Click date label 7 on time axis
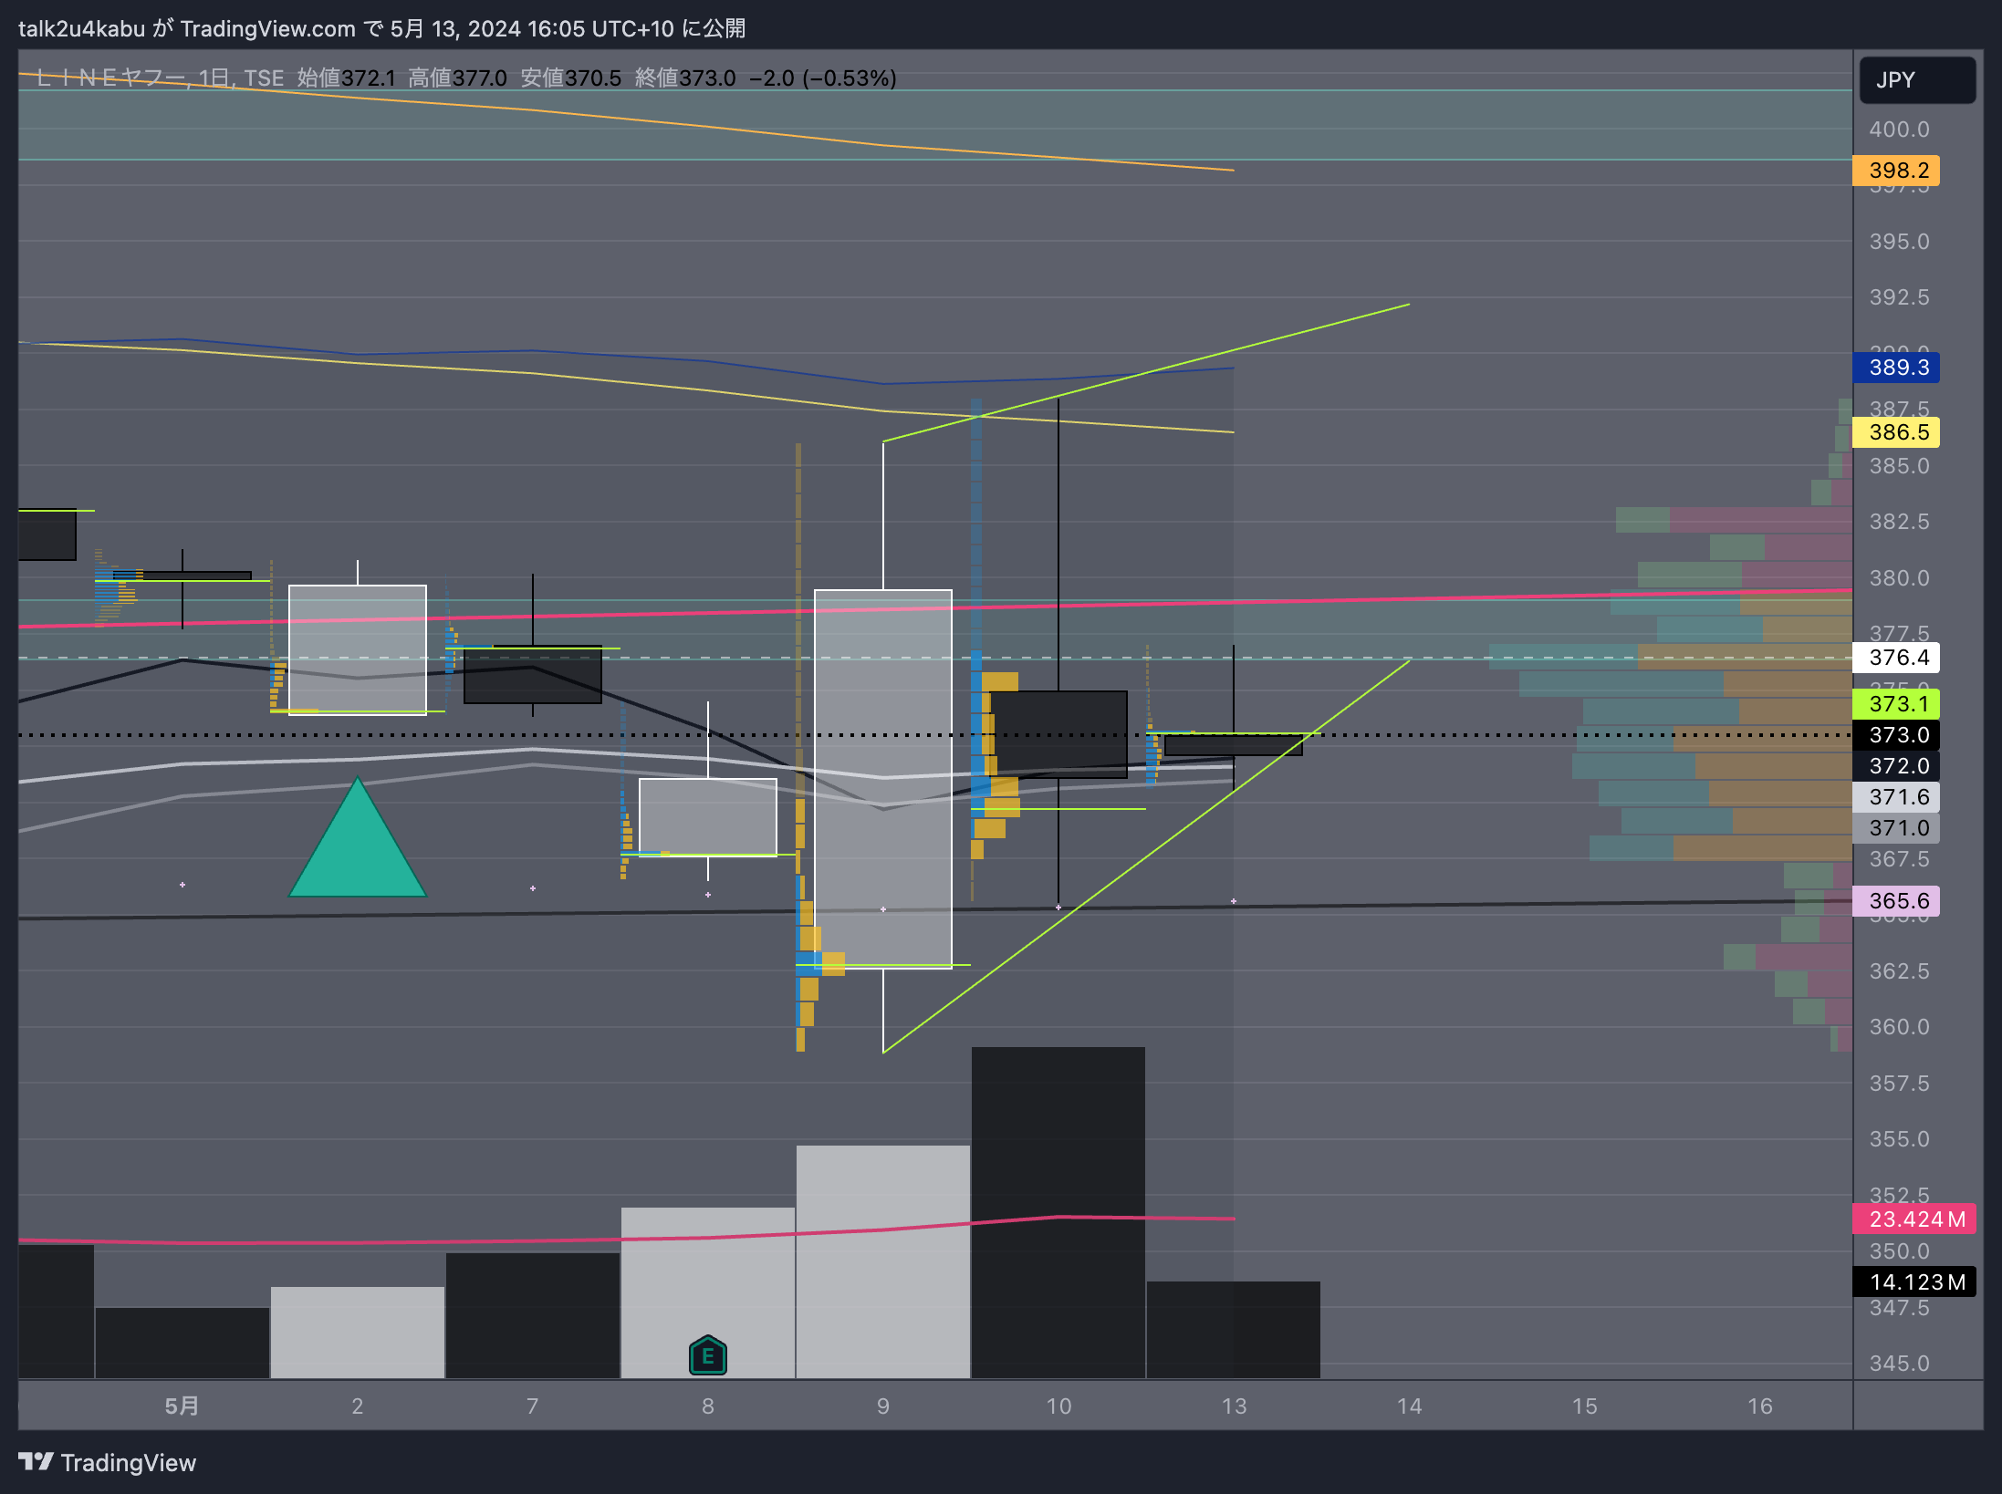 pos(533,1406)
